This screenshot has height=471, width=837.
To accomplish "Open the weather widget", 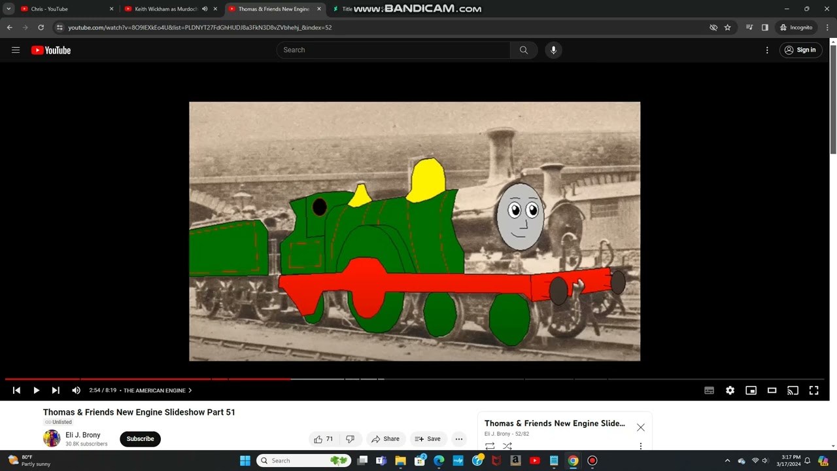I will (29, 461).
